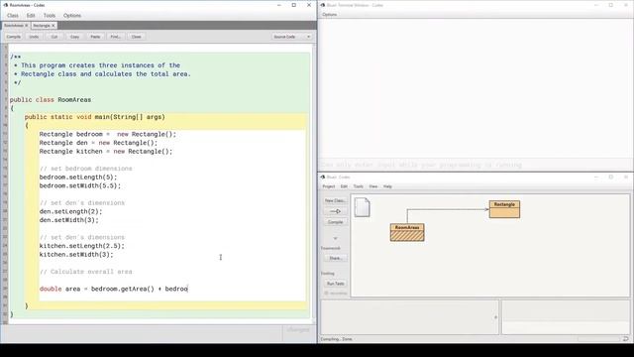Close the RoomAreas tab with its X
The width and height of the screenshot is (634, 357).
(x=27, y=26)
